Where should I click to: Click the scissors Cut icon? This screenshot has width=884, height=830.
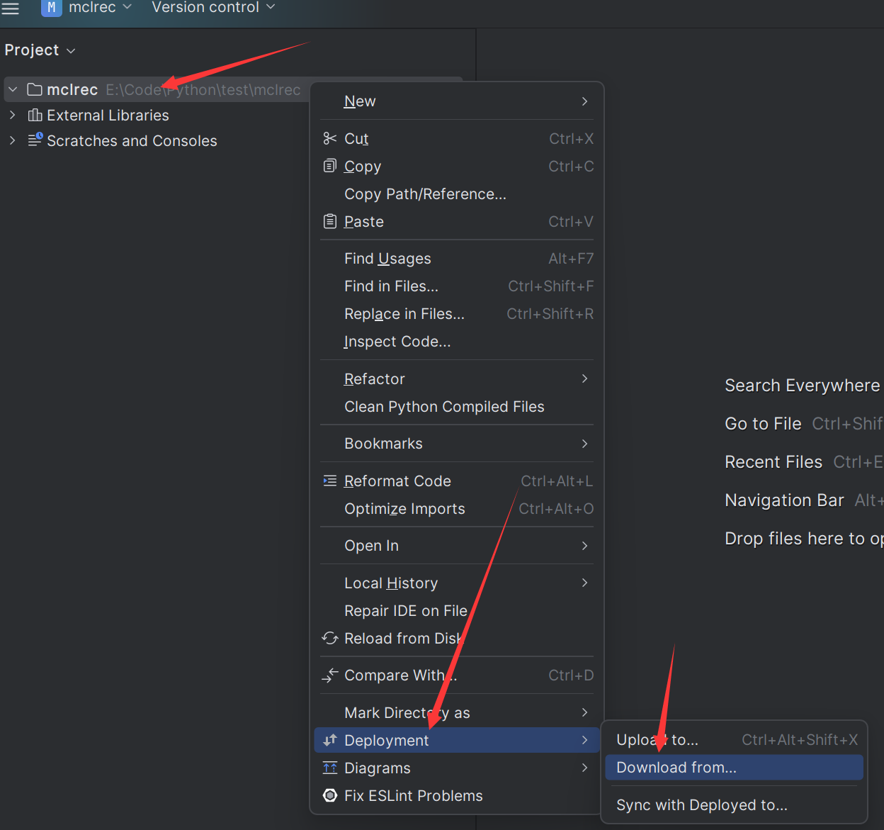coord(330,138)
